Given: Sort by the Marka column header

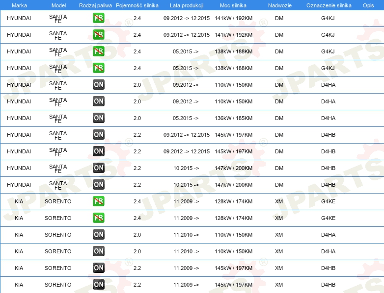Looking at the screenshot, I should [x=19, y=5].
